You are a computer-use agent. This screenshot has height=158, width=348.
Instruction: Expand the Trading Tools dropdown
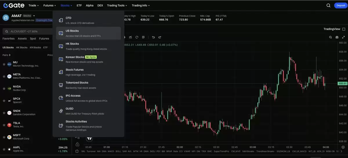point(117,5)
